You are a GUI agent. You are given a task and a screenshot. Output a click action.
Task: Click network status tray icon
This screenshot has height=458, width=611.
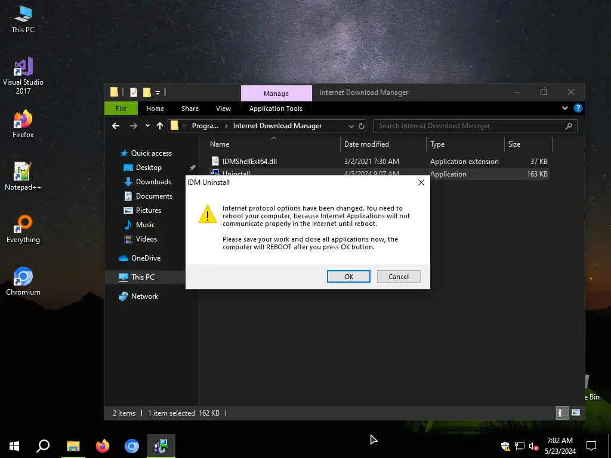tap(520, 446)
